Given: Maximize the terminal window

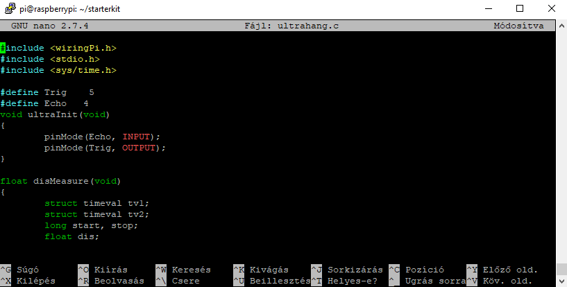Looking at the screenshot, I should [x=520, y=8].
